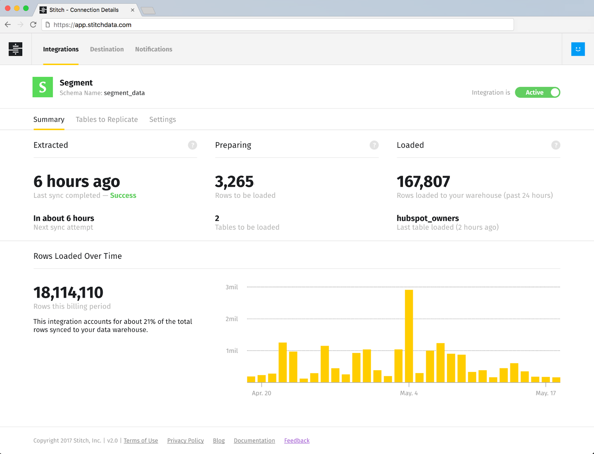Click the Loaded help question icon
This screenshot has height=454, width=594.
tap(555, 145)
